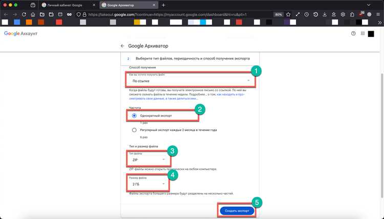Open a new tab with the plus

coord(163,5)
